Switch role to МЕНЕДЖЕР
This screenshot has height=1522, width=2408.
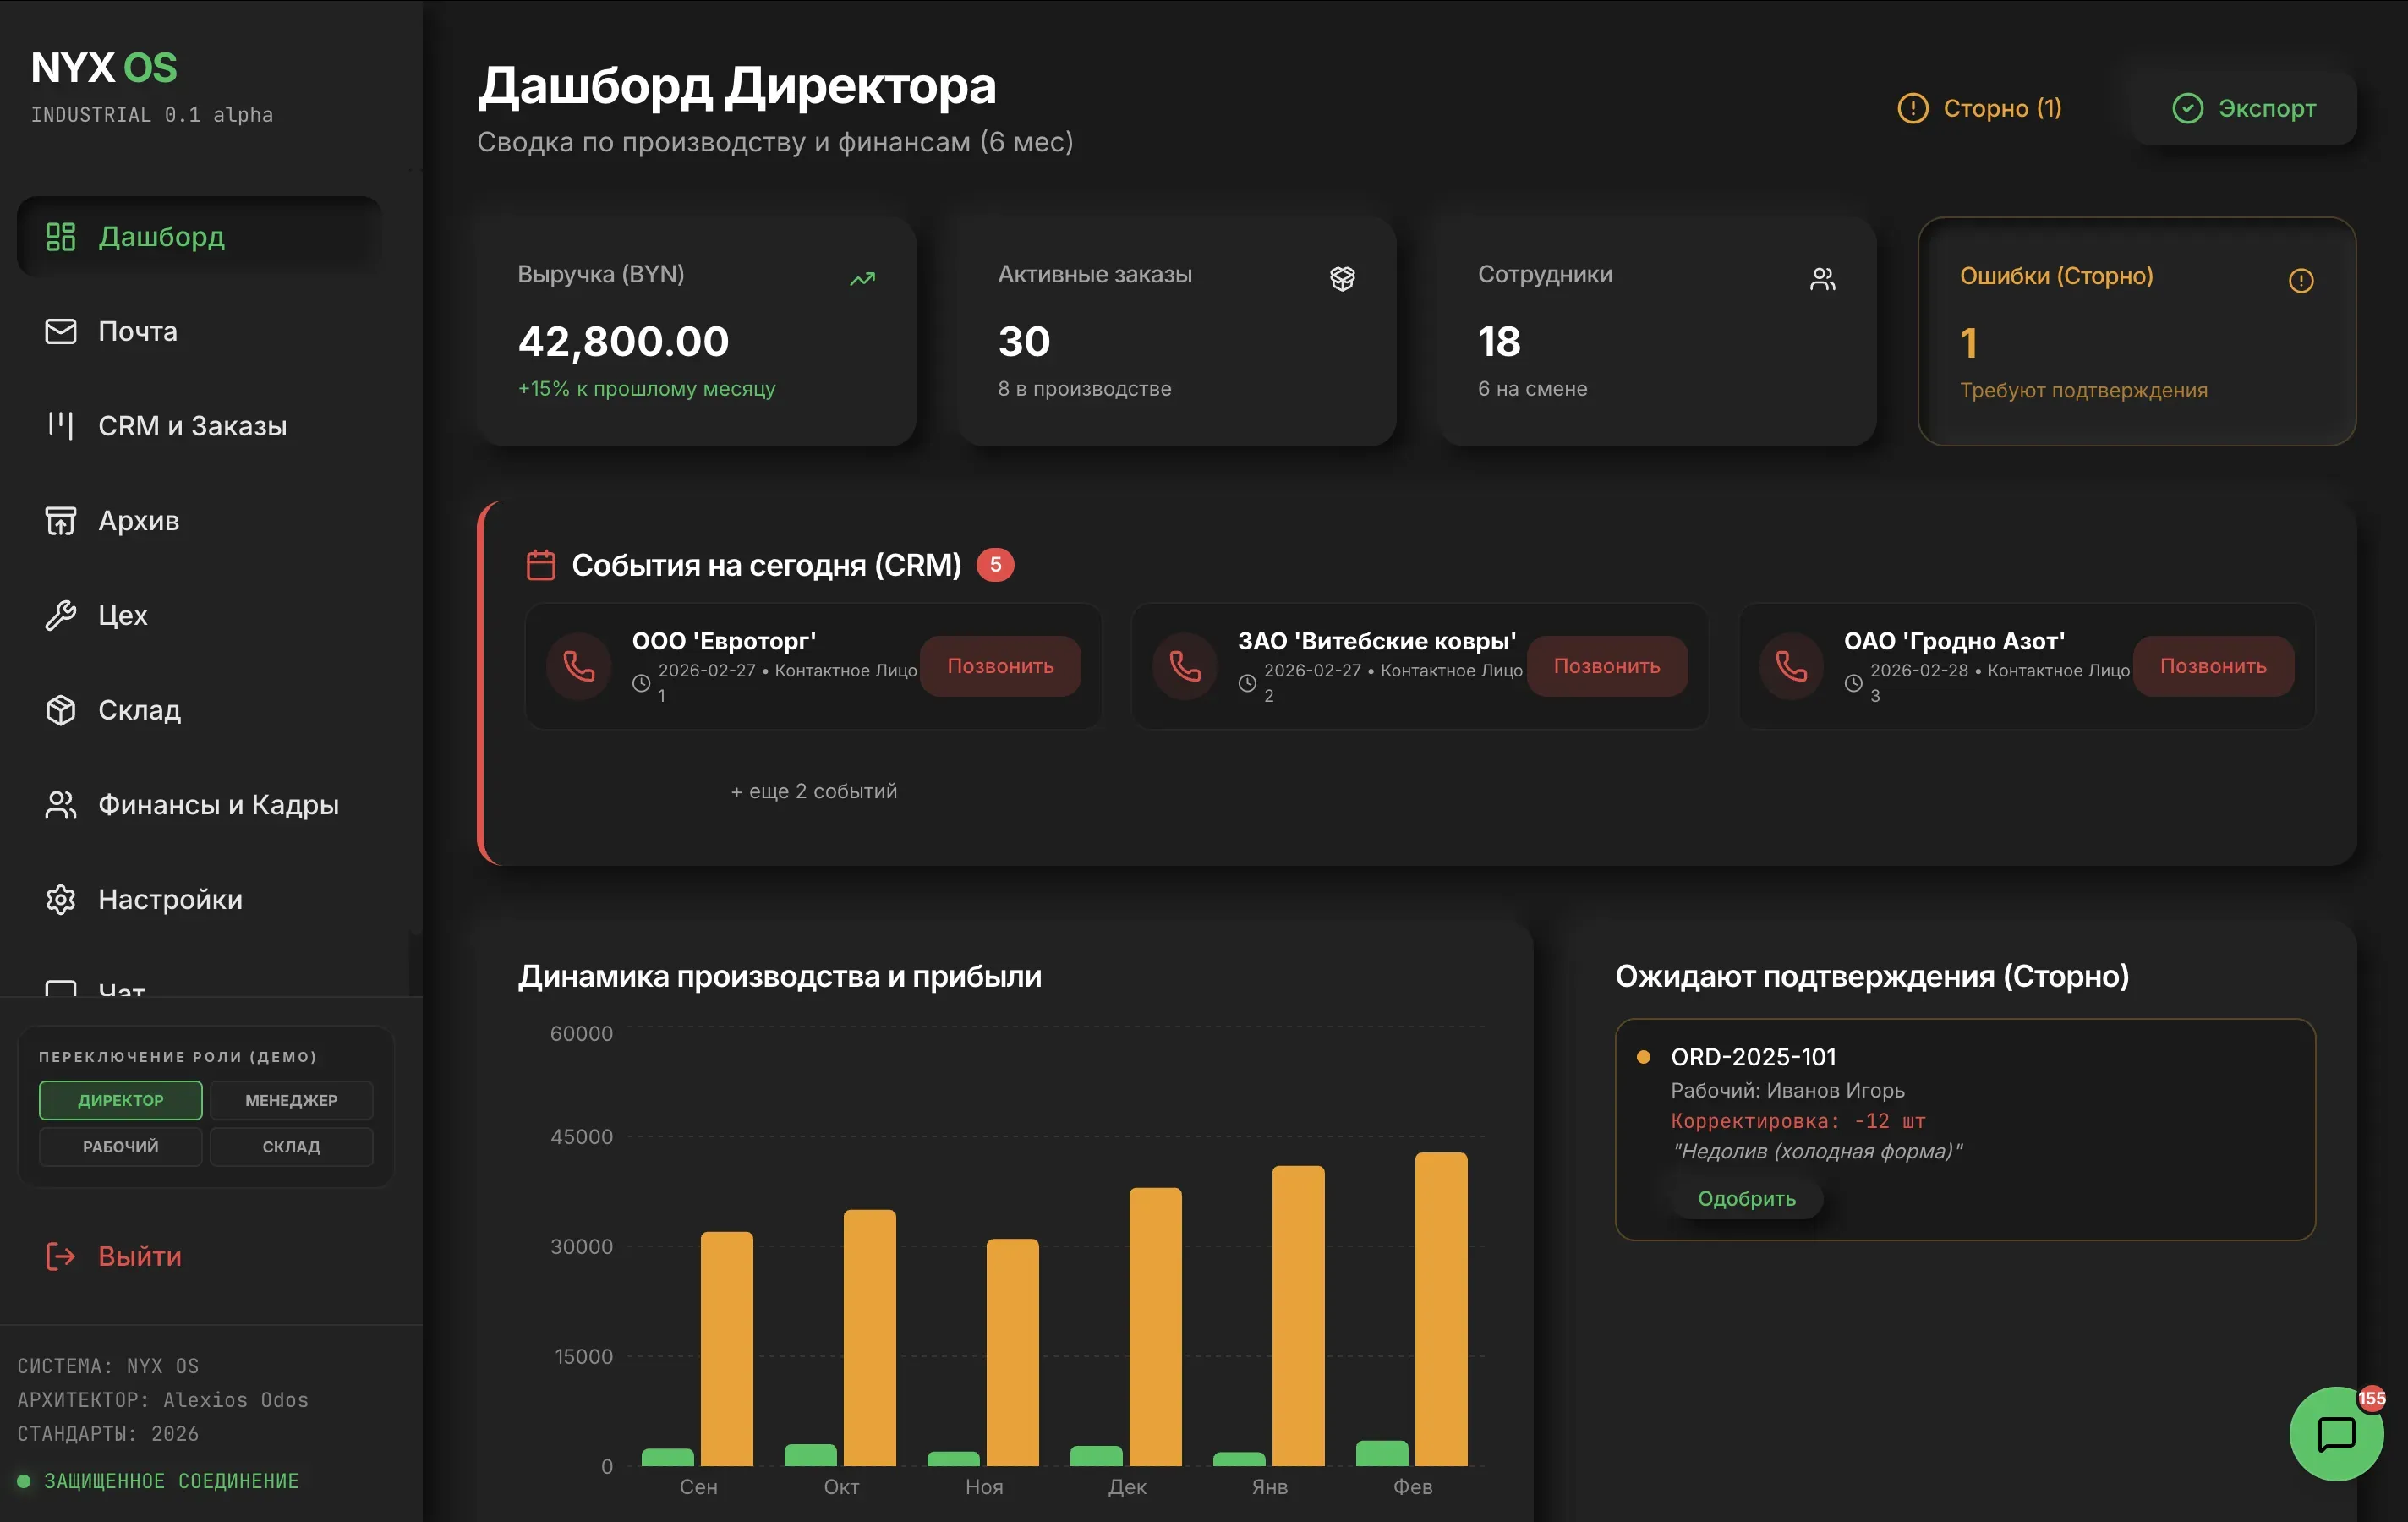pyautogui.click(x=291, y=1100)
